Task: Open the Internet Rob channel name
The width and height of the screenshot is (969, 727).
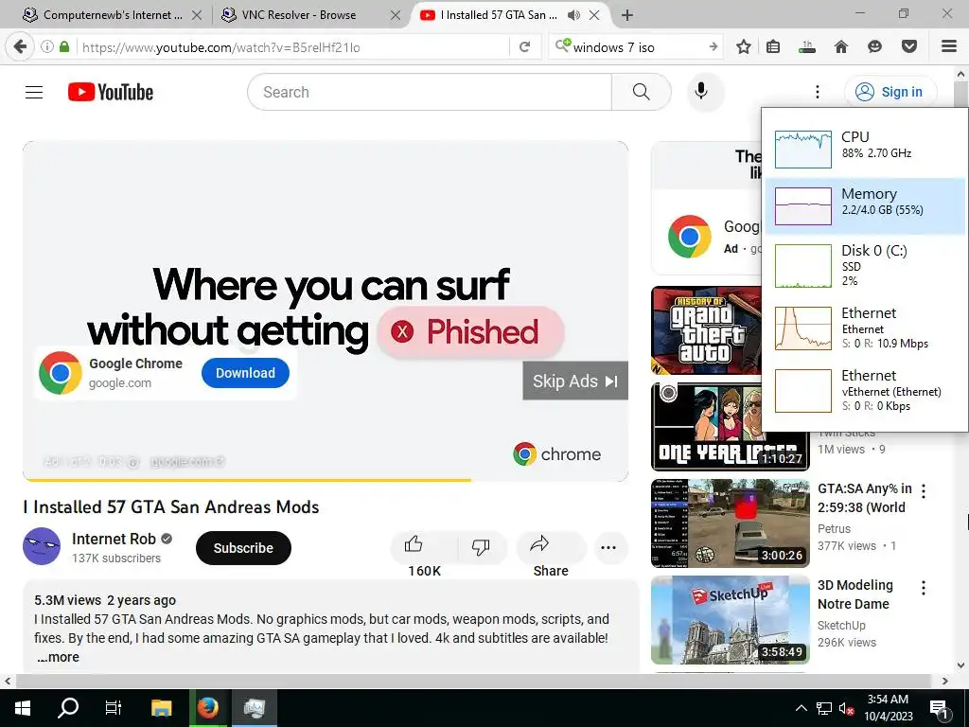Action: pos(114,539)
